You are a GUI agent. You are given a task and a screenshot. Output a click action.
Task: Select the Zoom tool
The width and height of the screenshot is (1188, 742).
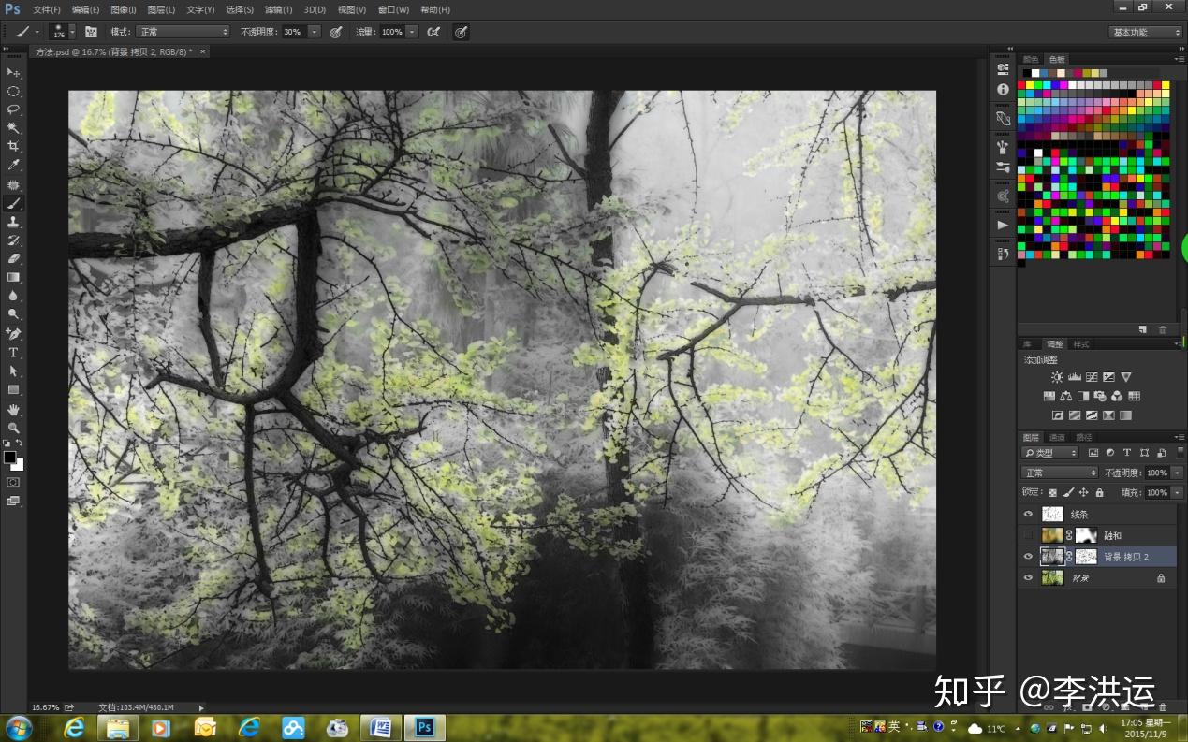(13, 429)
